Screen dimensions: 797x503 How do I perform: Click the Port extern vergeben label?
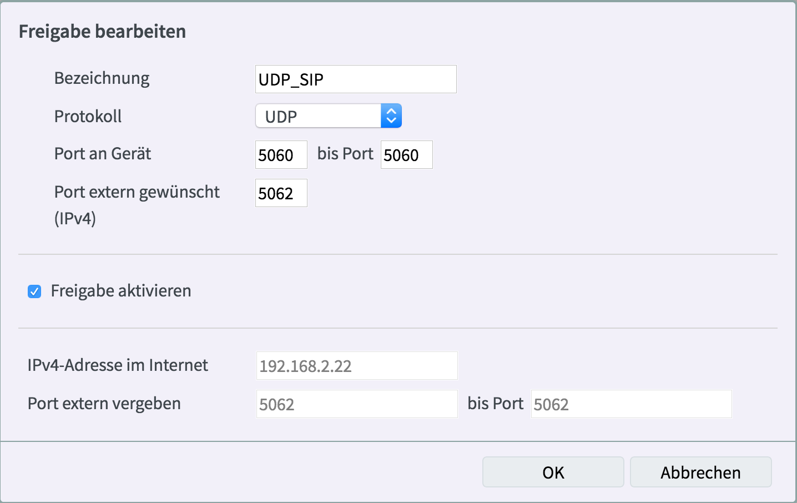point(104,404)
